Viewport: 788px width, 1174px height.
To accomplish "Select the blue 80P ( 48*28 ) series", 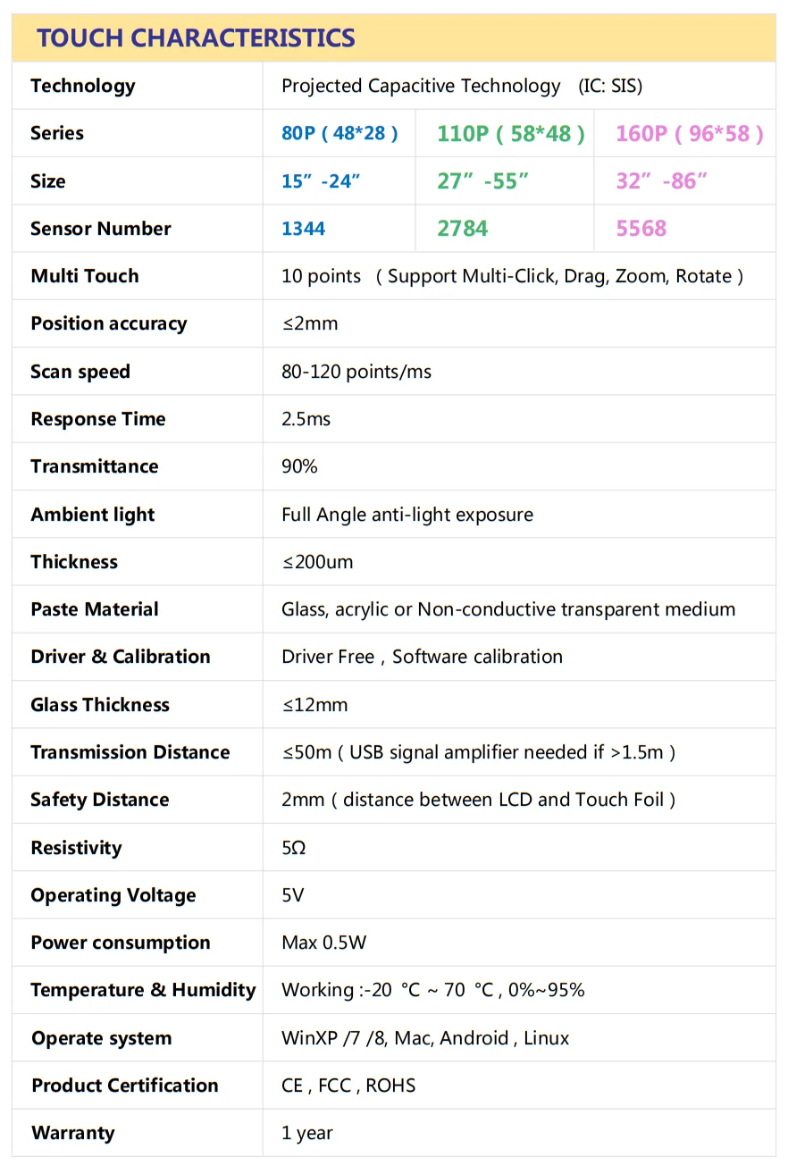I will tap(340, 133).
